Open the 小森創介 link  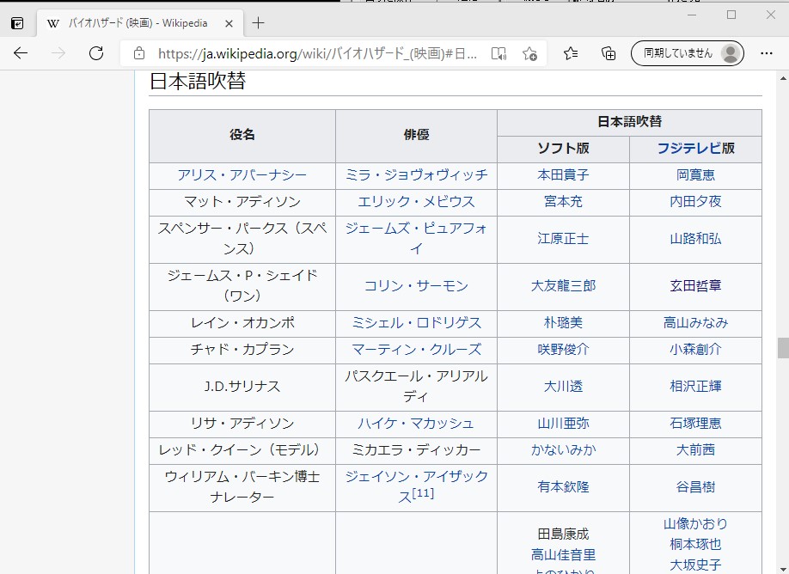pos(695,350)
